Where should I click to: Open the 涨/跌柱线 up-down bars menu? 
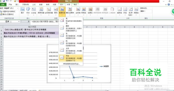[130, 11]
